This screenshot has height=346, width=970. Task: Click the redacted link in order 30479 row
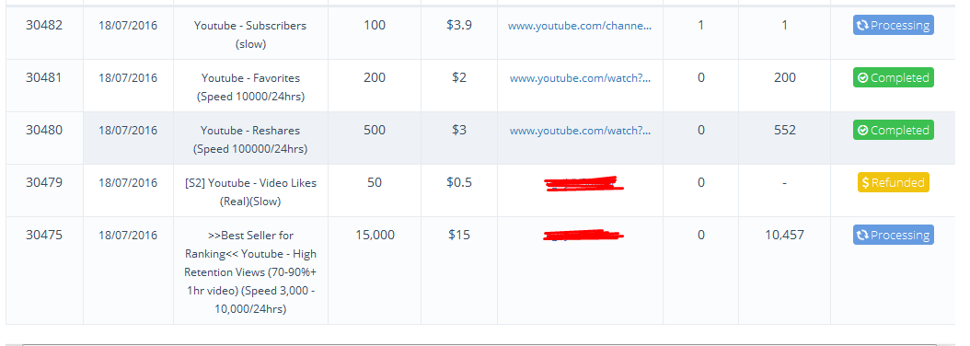point(583,183)
